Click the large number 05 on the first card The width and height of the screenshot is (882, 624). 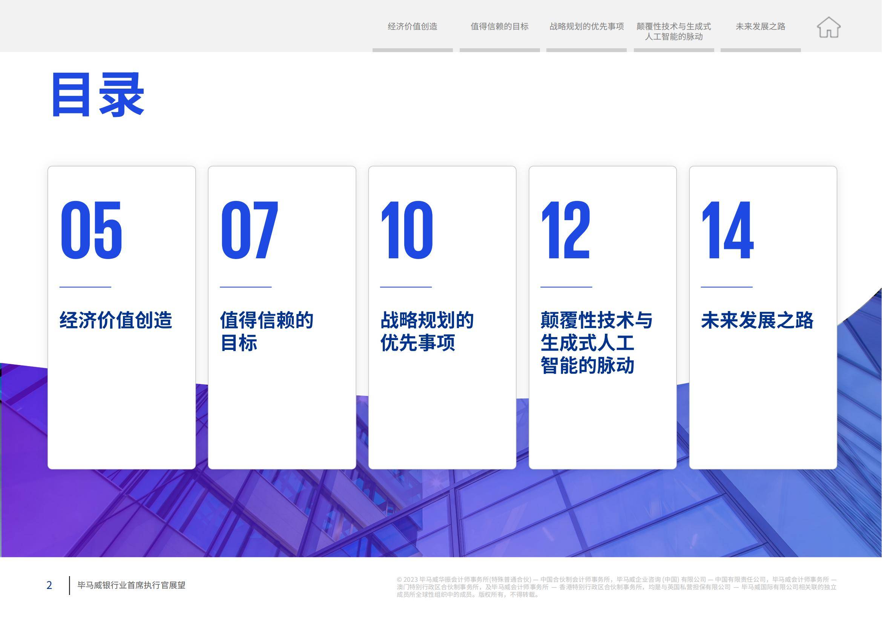coord(92,230)
